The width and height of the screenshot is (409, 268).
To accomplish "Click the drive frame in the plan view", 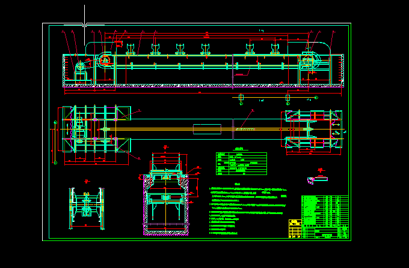I will point(96,129).
